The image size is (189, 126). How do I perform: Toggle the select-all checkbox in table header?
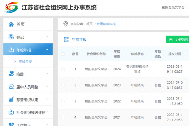pos(63,54)
